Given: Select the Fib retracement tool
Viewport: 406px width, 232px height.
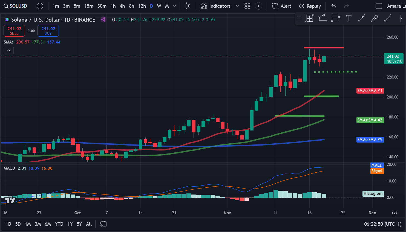Looking at the screenshot, I should coord(335,18).
